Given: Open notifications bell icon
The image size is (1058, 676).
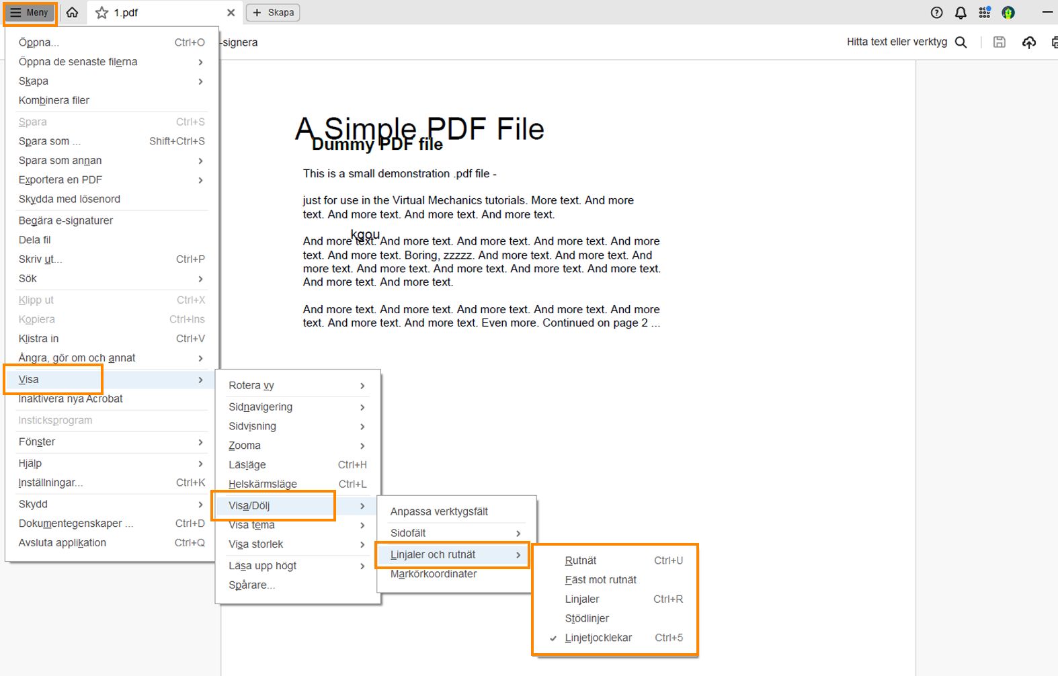Looking at the screenshot, I should tap(961, 13).
